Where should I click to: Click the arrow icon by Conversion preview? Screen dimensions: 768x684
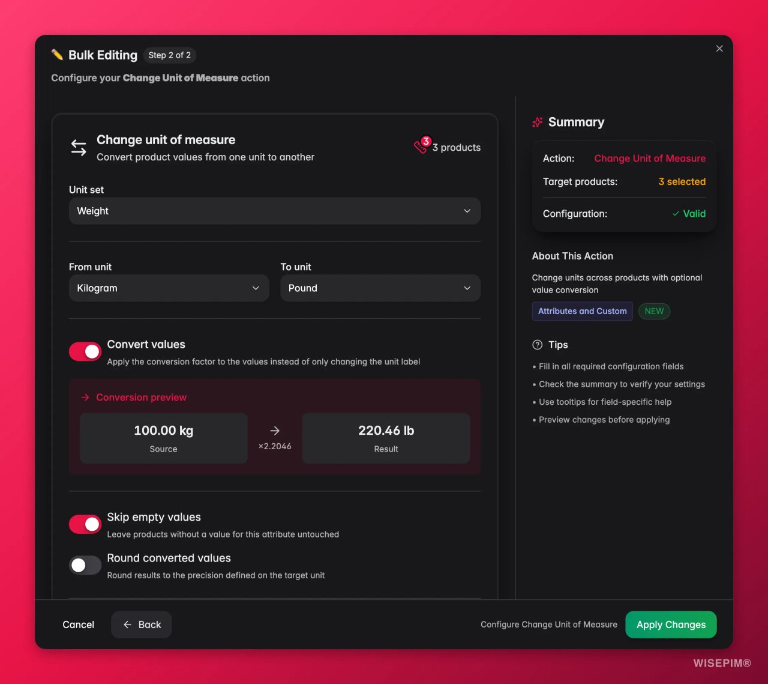pyautogui.click(x=85, y=398)
